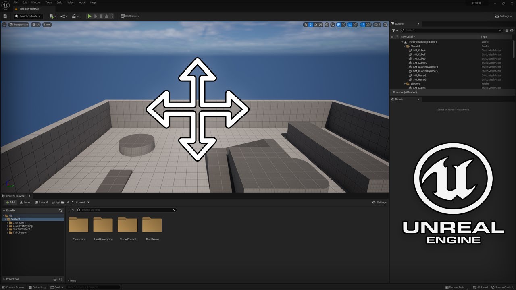Activate the select objects cursor tool in the viewport
This screenshot has height=290, width=516.
point(306,25)
